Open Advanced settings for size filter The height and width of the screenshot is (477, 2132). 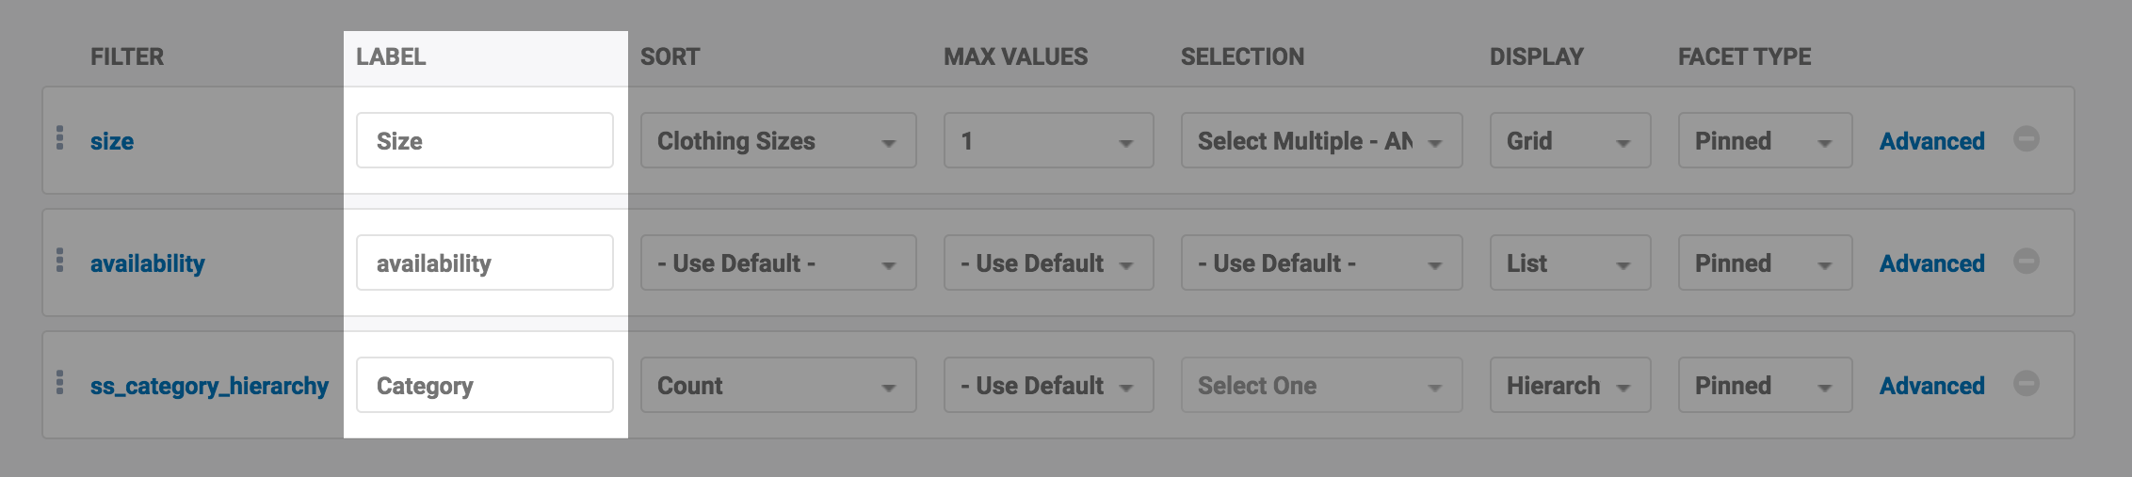1931,141
